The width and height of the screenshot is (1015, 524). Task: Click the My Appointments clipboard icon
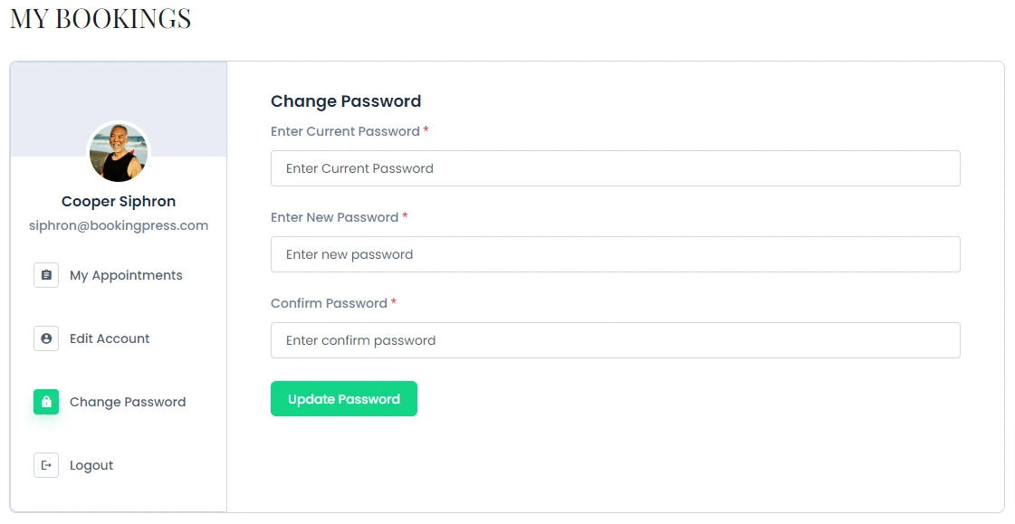coord(46,275)
